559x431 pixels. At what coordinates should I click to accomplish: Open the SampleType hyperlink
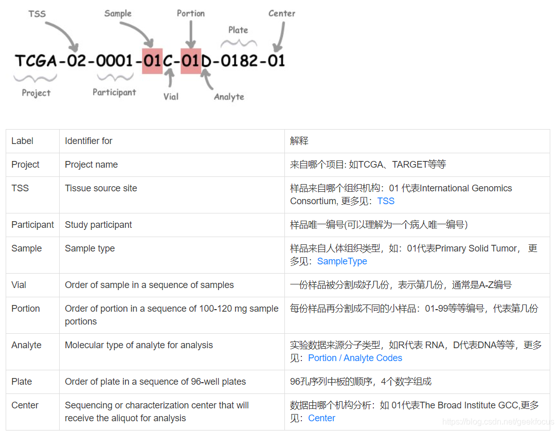[x=341, y=261]
